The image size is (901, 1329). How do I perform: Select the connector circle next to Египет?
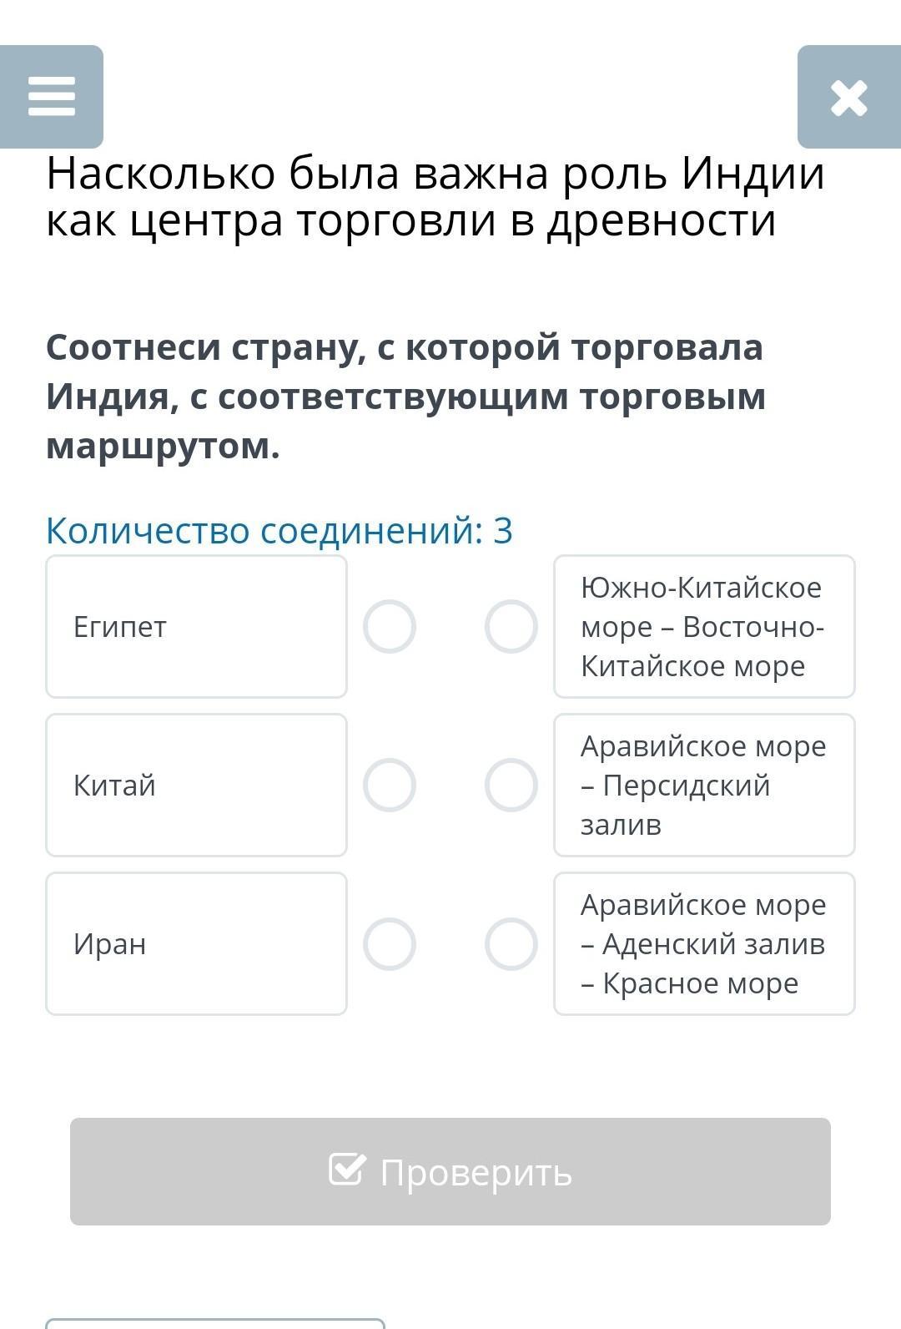click(x=390, y=626)
